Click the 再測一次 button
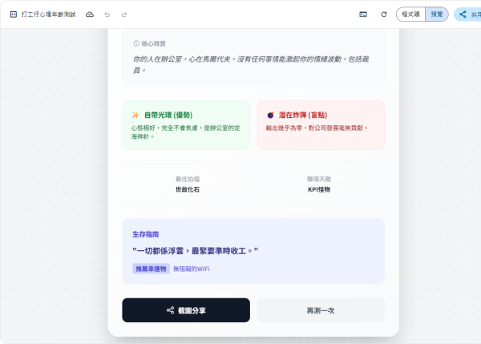The height and width of the screenshot is (344, 481). click(x=321, y=310)
